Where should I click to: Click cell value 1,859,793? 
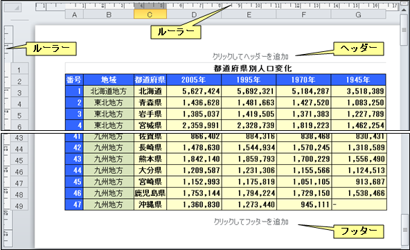(249, 159)
